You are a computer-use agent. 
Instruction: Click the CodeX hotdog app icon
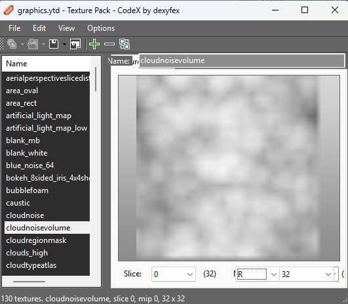point(9,11)
